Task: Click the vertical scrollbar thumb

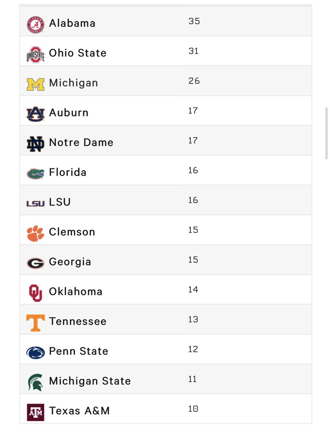Action: [x=326, y=133]
